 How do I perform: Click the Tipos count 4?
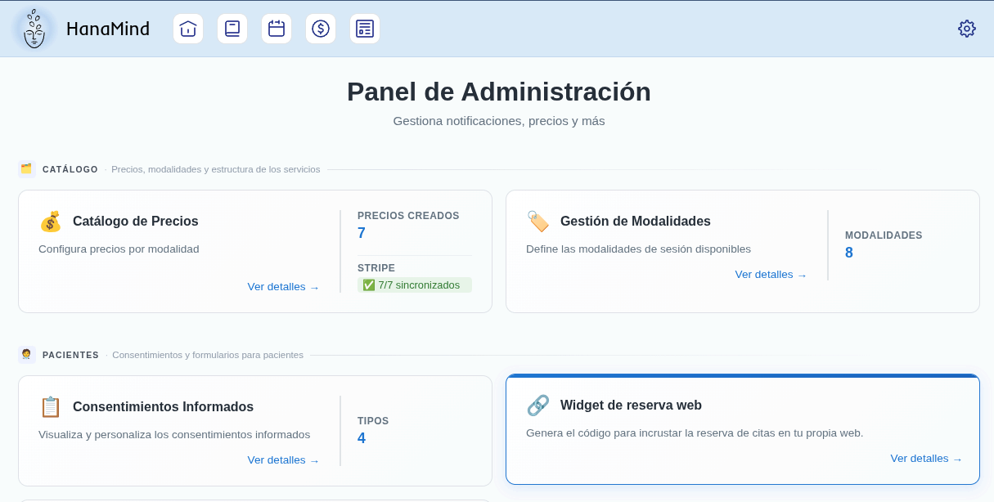362,439
